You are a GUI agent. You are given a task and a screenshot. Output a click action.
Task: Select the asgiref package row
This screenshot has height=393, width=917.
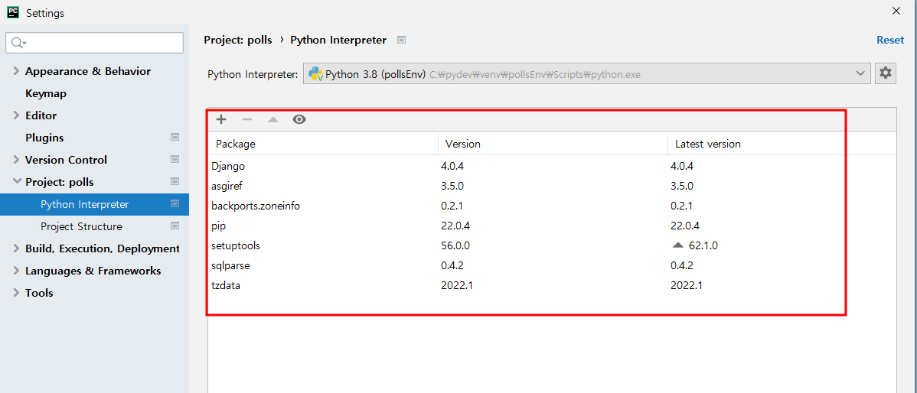pyautogui.click(x=552, y=187)
